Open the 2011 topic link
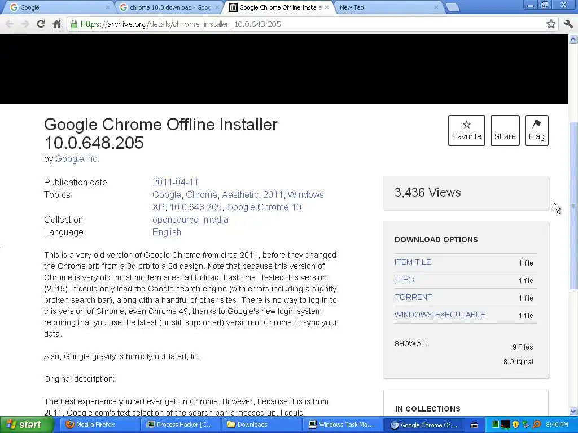 coord(273,195)
